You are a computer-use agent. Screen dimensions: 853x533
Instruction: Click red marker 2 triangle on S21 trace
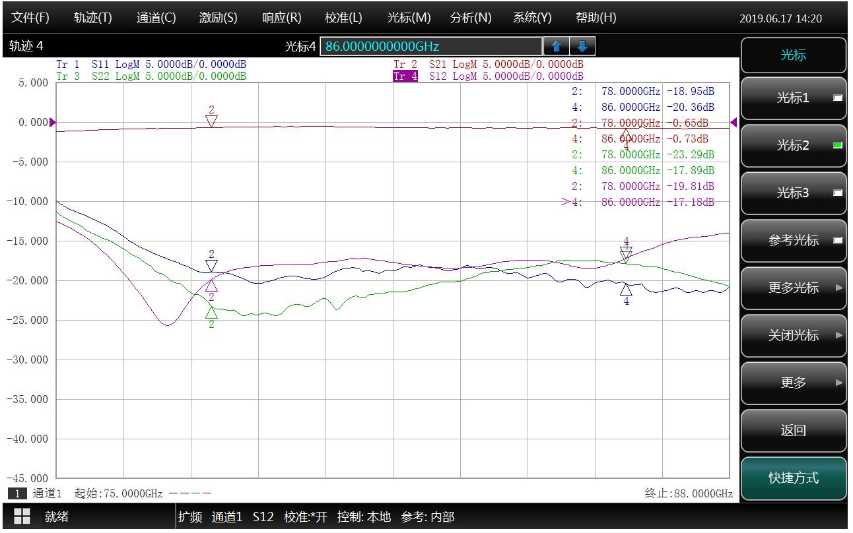click(x=211, y=121)
